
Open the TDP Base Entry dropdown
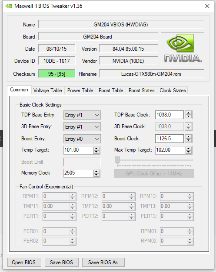[x=82, y=115]
